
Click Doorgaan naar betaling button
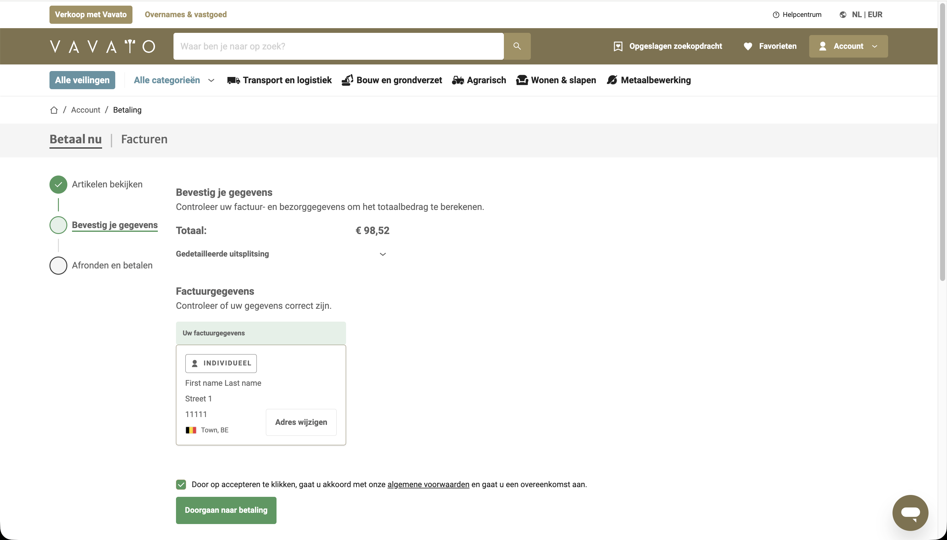pyautogui.click(x=226, y=510)
